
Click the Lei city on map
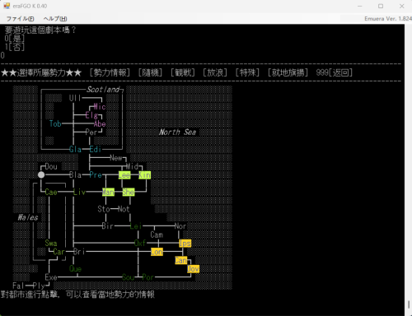[136, 226]
